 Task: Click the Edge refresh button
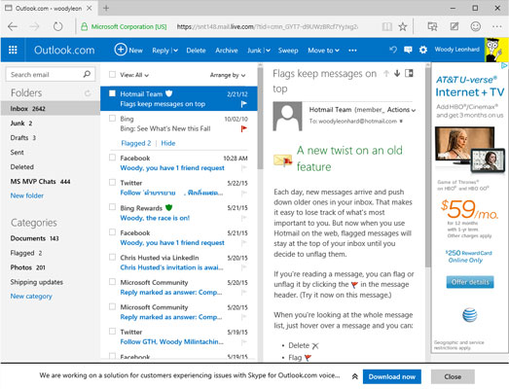[57, 26]
